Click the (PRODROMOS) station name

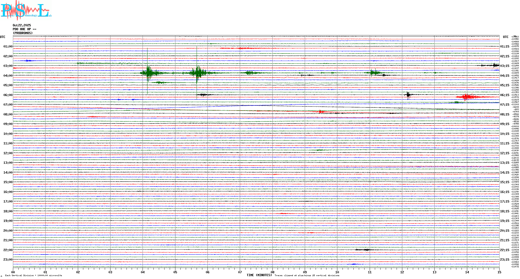[23, 33]
